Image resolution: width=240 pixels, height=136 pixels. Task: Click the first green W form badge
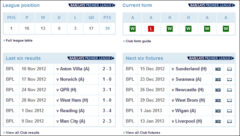[132, 29]
